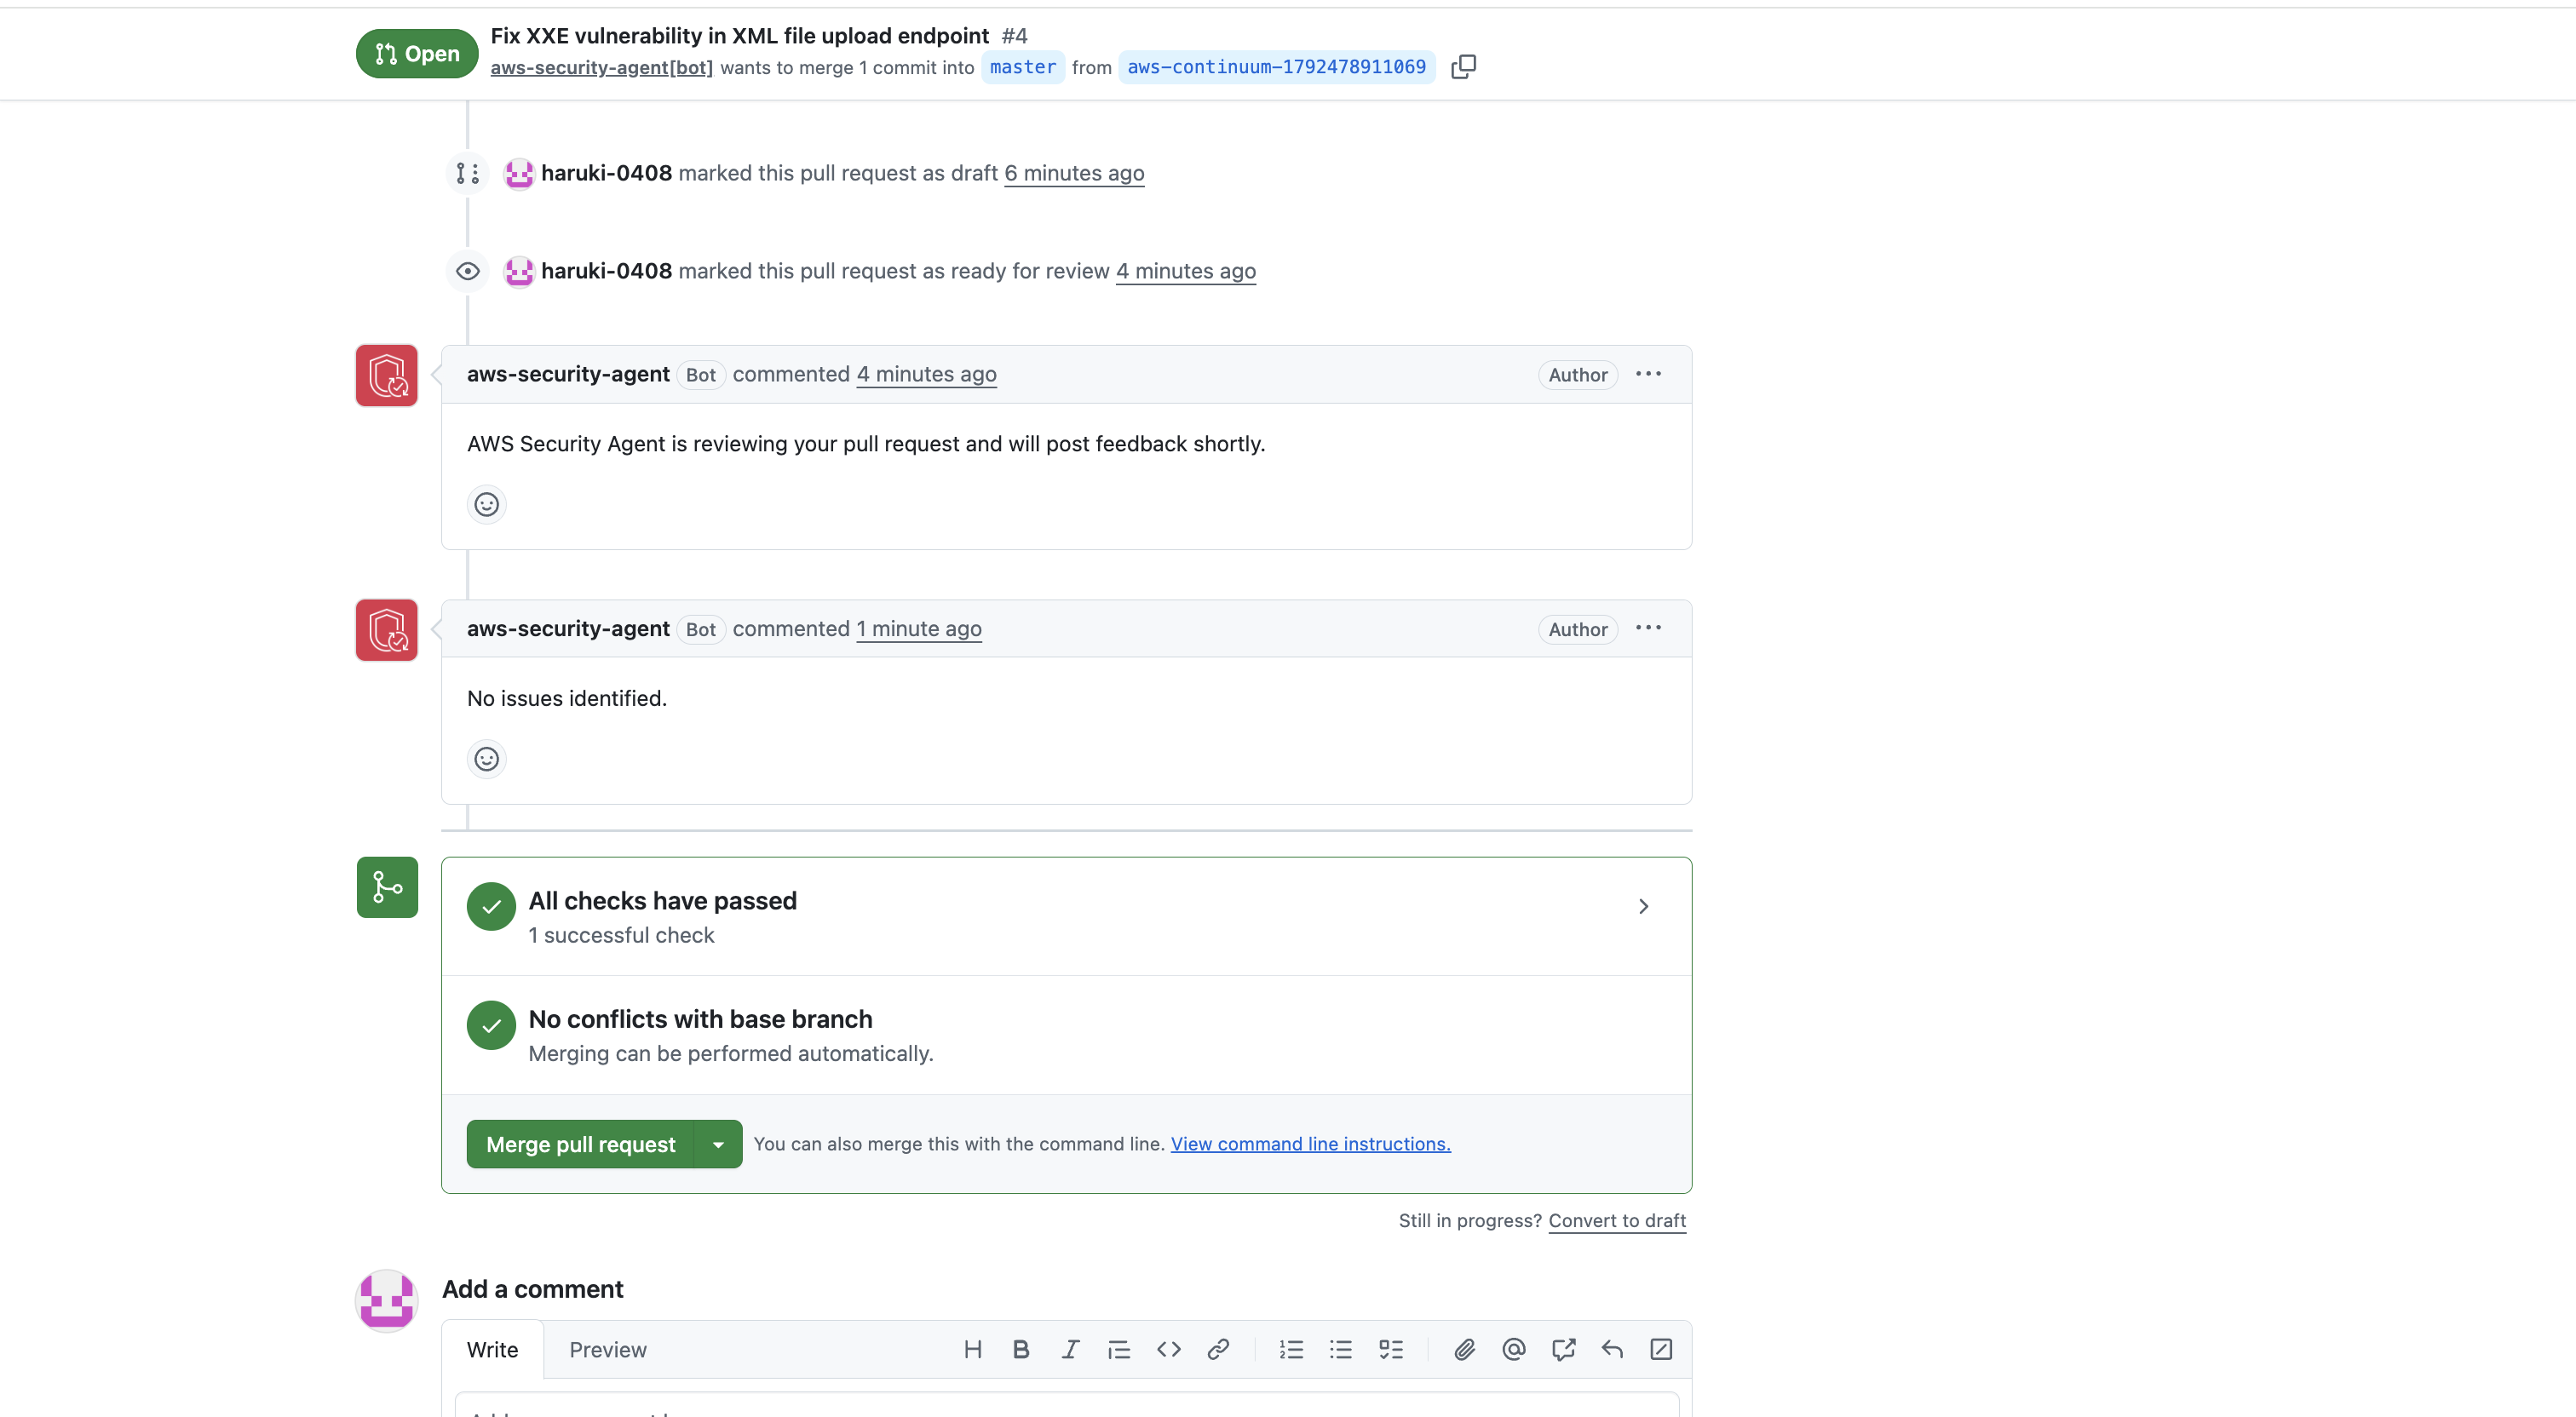Screen dimensions: 2576x1417
Task: Open merge method dropdown arrow
Action: pyautogui.click(x=718, y=1144)
